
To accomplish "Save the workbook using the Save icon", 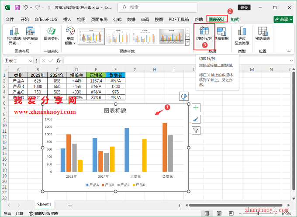I will (17, 7).
